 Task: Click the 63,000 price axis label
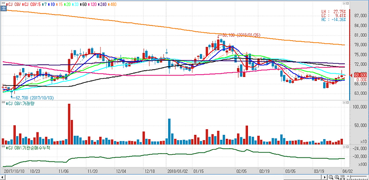coord(360,94)
